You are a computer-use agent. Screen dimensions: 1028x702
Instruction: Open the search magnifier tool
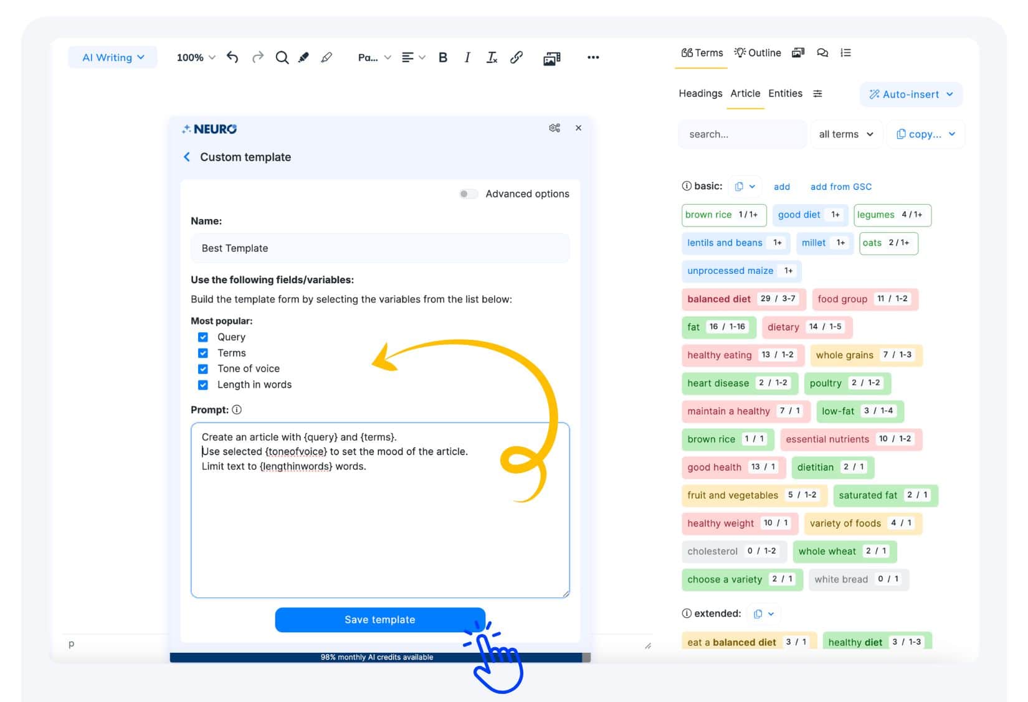click(x=282, y=57)
